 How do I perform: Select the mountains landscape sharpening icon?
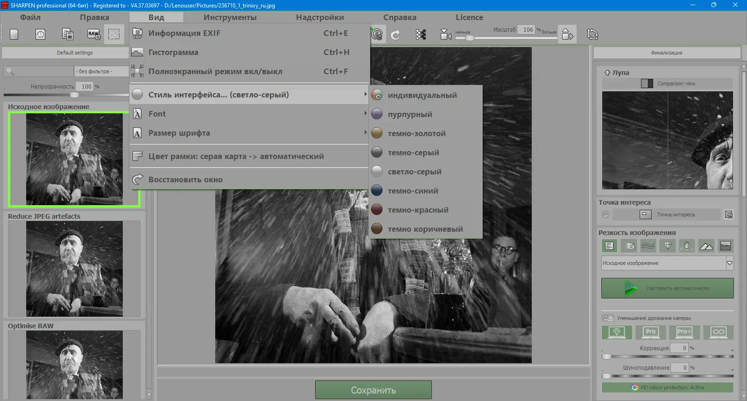[706, 246]
